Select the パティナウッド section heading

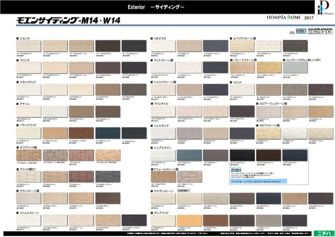[27, 125]
